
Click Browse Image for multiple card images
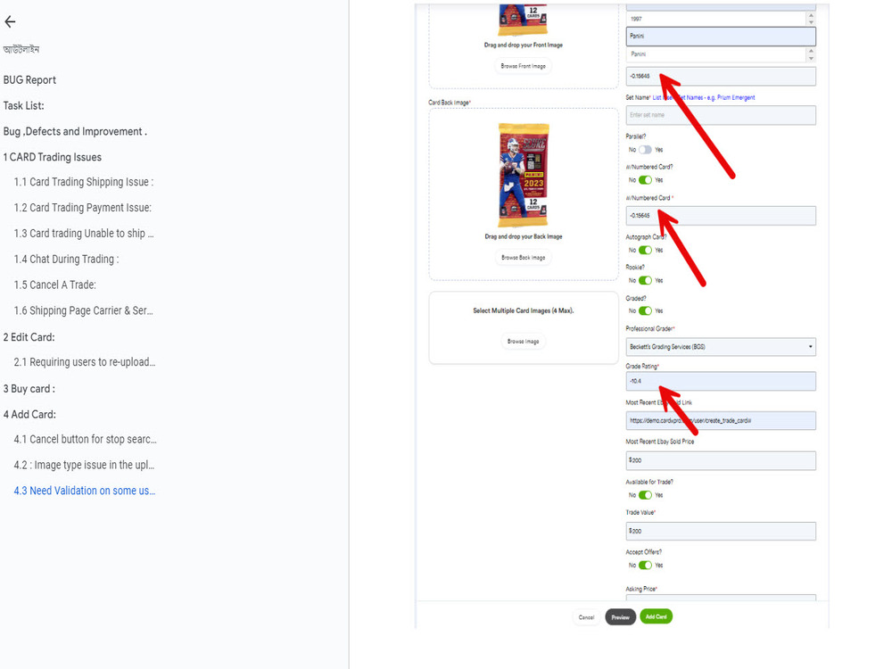pos(524,342)
